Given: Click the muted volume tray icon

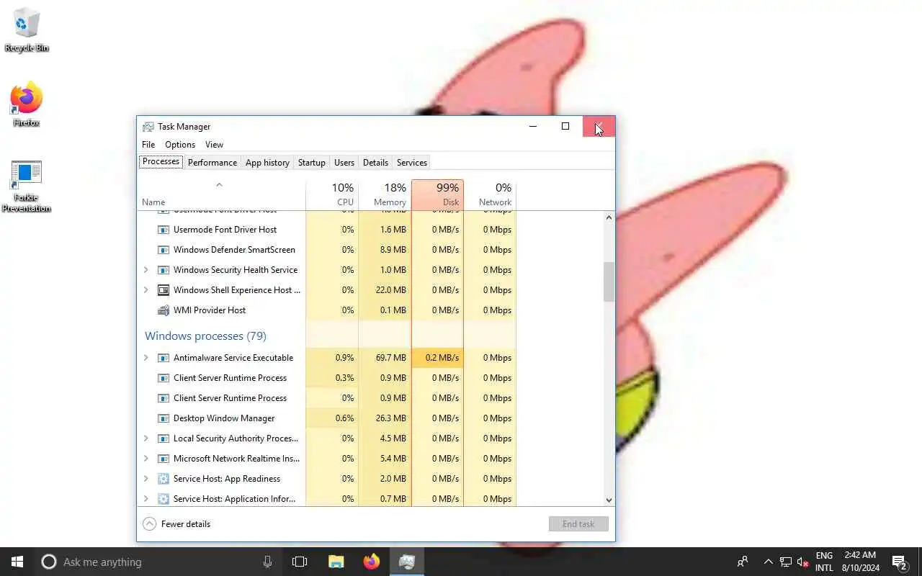Looking at the screenshot, I should point(803,562).
